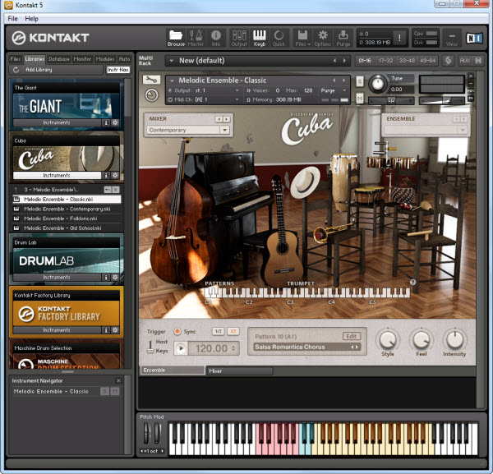
Task: Select rack page 17-32
Action: click(x=386, y=60)
